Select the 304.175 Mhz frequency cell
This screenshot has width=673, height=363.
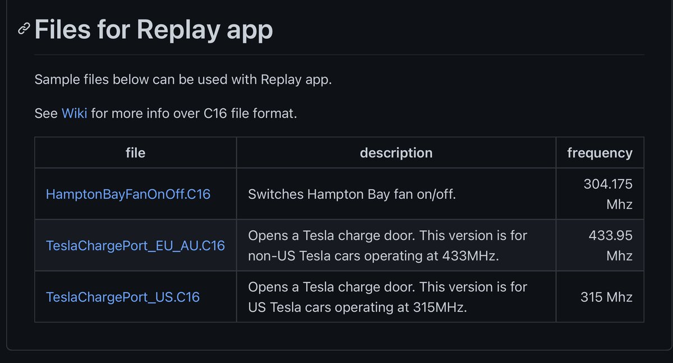click(x=600, y=194)
